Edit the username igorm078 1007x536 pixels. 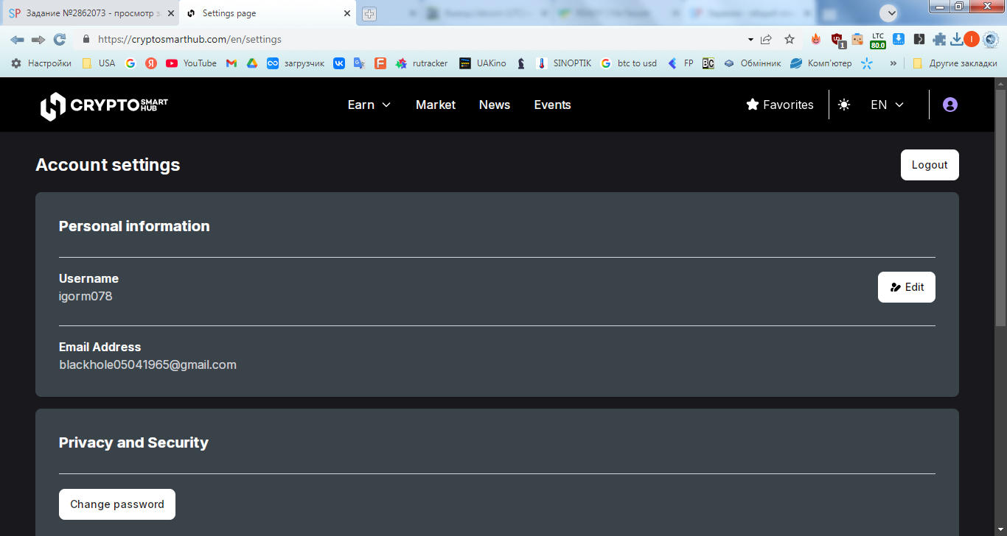[906, 287]
